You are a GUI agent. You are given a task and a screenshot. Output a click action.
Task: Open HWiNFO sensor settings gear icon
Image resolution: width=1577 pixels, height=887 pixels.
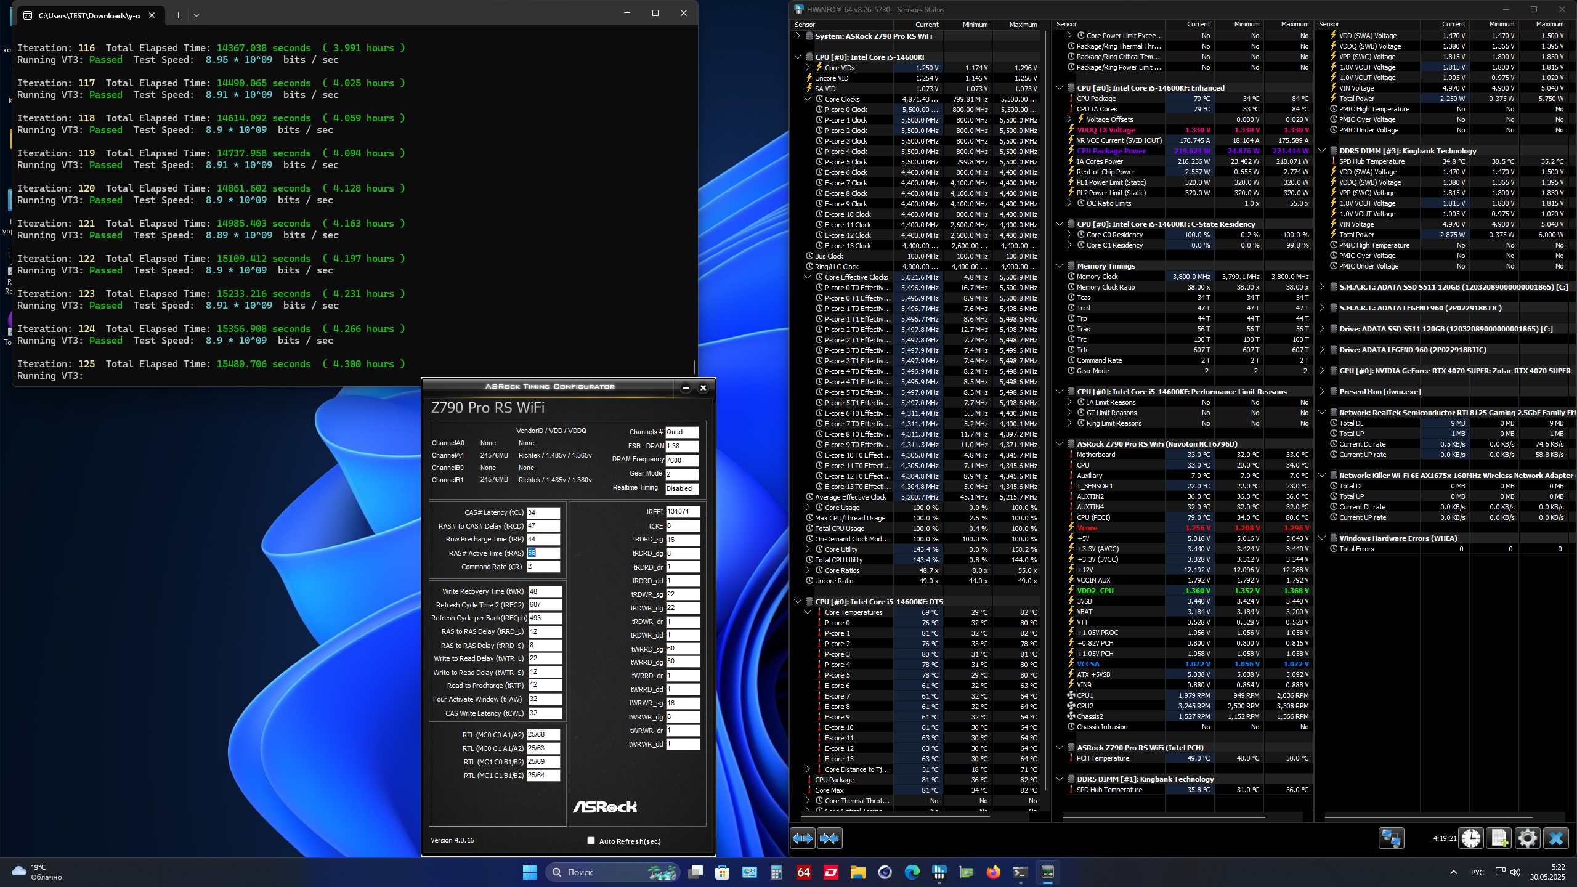coord(1527,838)
